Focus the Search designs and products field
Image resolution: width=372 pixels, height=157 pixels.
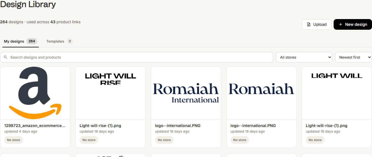coord(136,57)
